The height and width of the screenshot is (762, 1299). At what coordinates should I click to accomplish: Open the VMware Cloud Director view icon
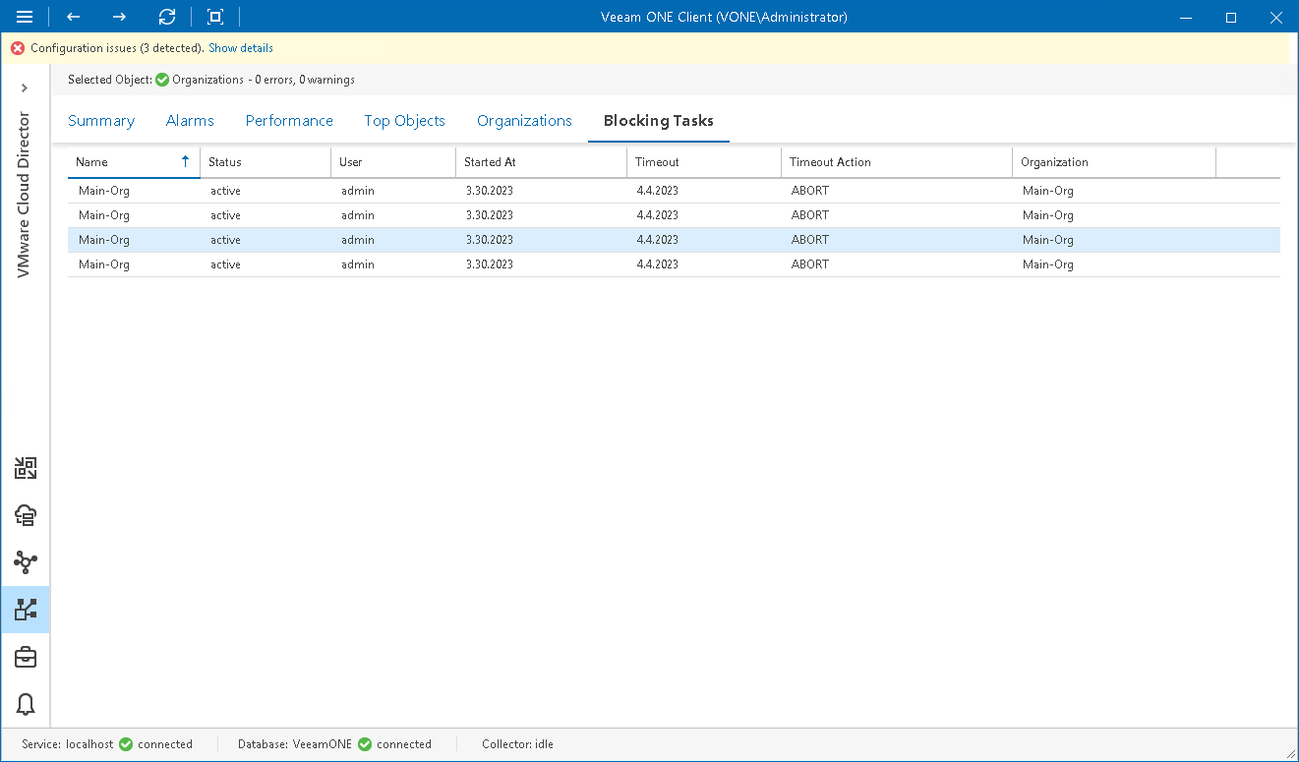[26, 610]
